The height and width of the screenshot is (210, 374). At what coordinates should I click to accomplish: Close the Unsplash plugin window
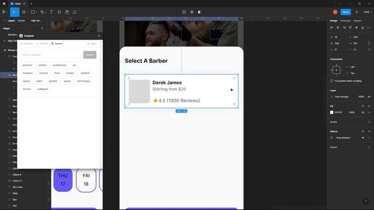[99, 36]
